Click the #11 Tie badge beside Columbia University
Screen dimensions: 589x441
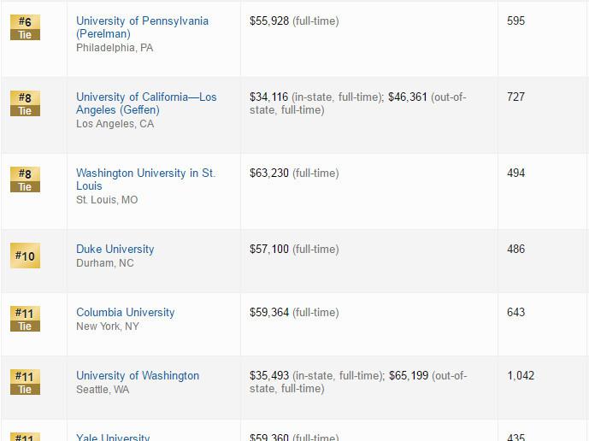(x=25, y=319)
